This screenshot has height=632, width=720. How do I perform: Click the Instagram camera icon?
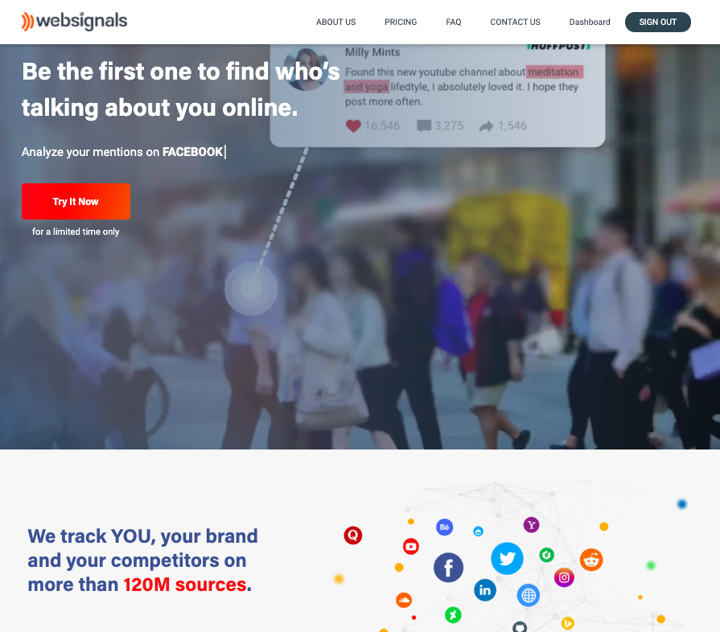point(564,577)
